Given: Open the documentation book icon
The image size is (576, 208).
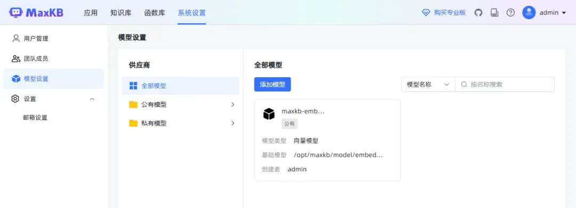Looking at the screenshot, I should click(x=494, y=12).
